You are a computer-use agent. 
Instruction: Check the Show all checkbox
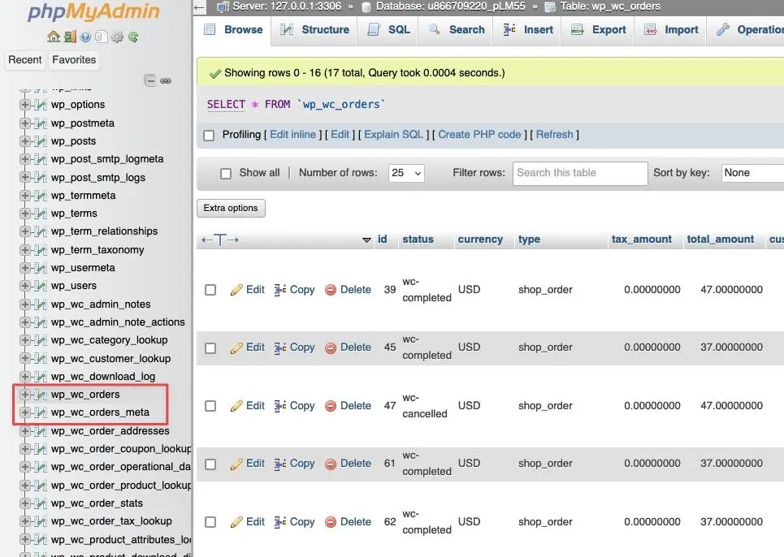click(226, 173)
